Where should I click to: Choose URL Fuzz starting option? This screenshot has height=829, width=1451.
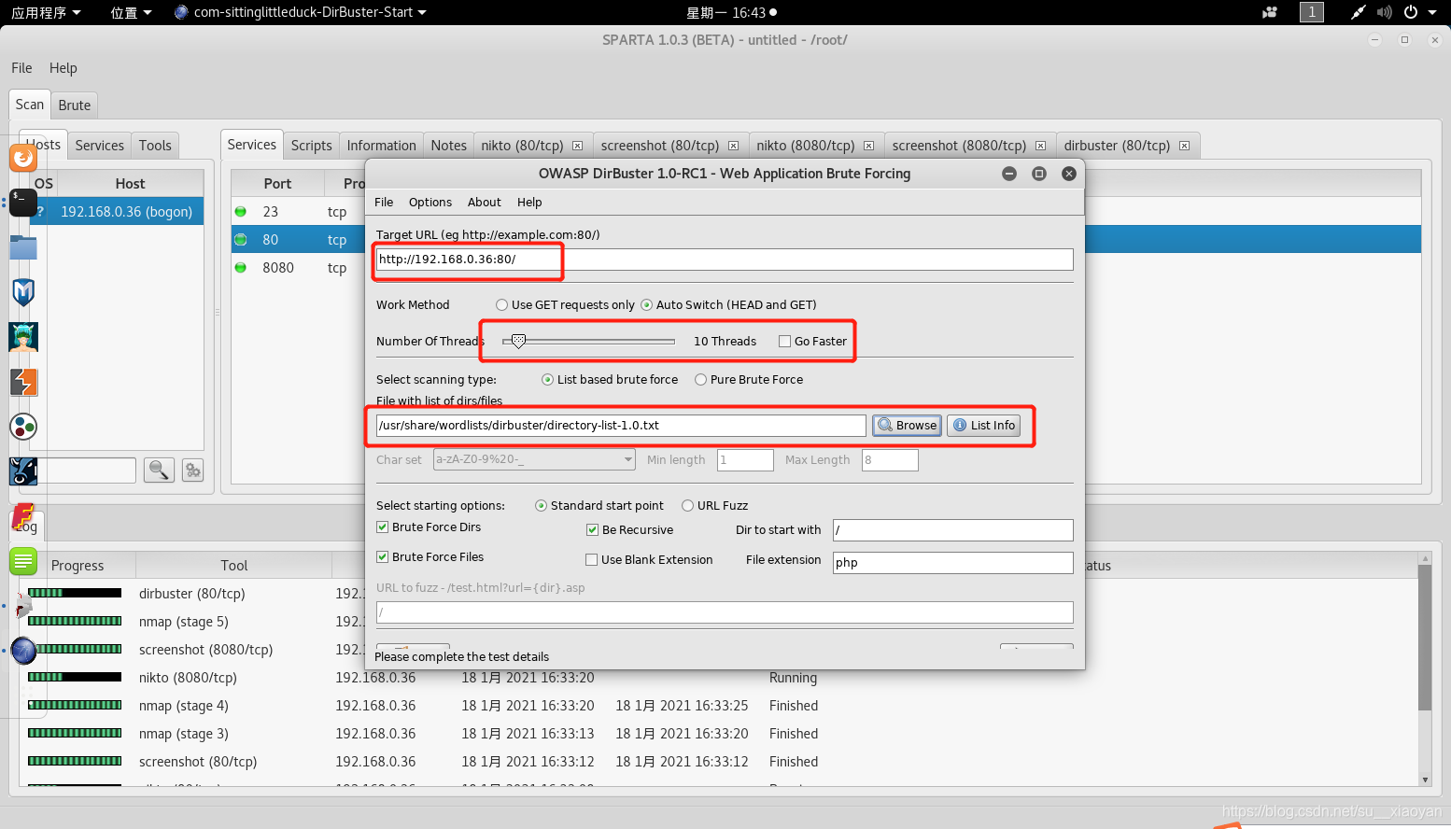[x=688, y=506]
